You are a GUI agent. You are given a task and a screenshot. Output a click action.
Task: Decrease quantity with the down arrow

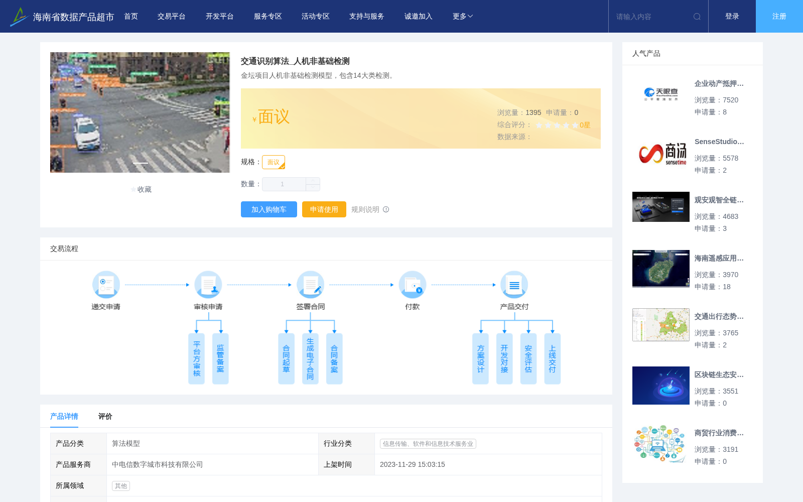(313, 188)
